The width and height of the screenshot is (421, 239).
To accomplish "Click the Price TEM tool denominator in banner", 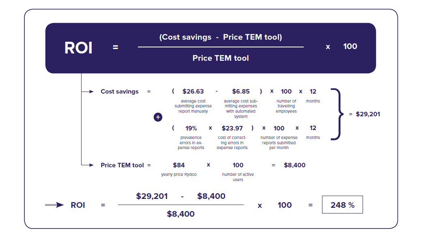I will tap(221, 58).
